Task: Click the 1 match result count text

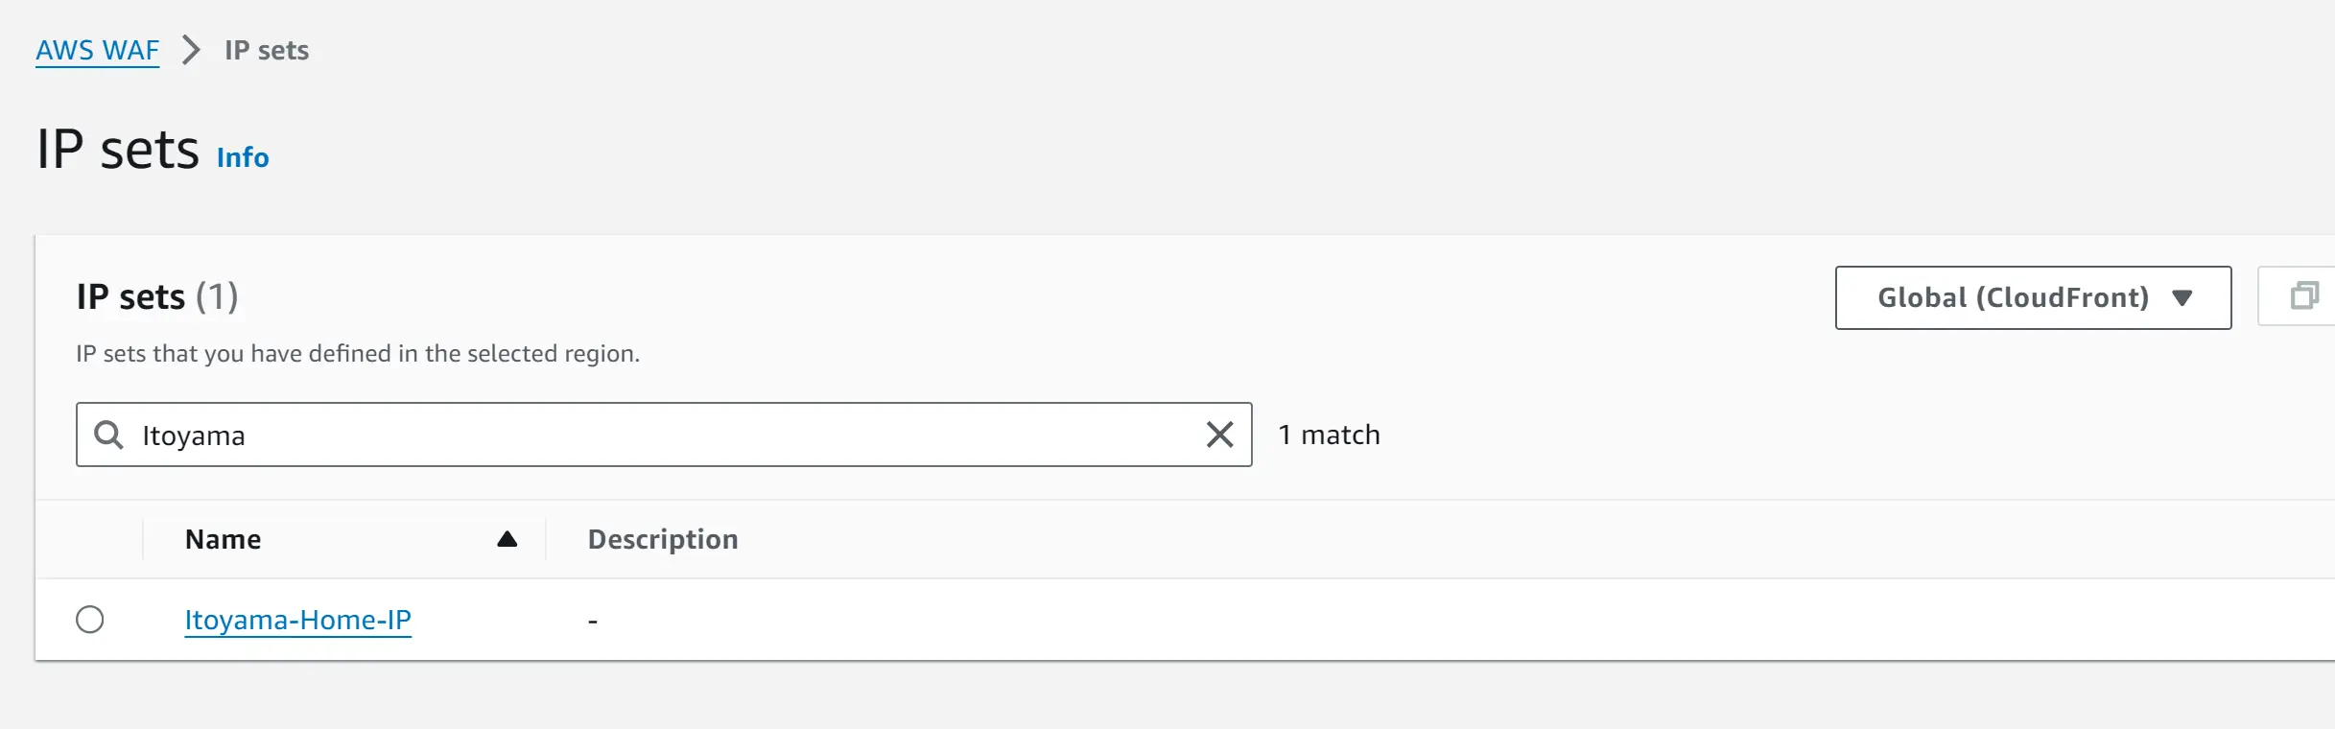Action: (x=1329, y=435)
